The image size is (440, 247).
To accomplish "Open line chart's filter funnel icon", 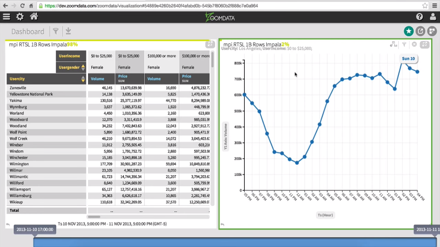I will pyautogui.click(x=404, y=44).
